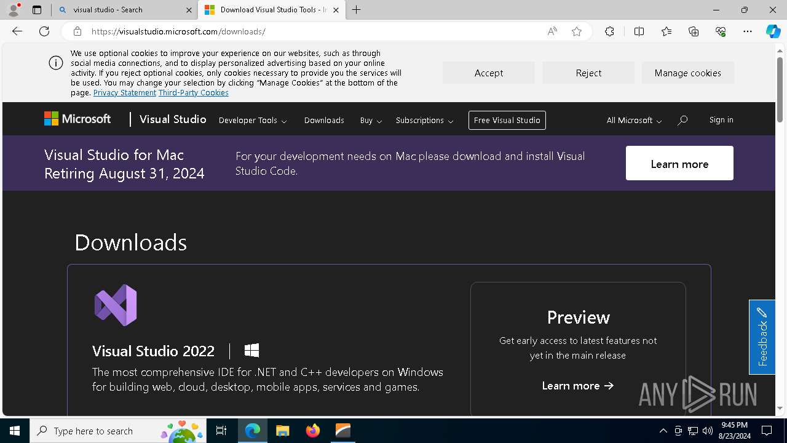Click the cookie banner info icon
This screenshot has width=787, height=443.
(56, 63)
